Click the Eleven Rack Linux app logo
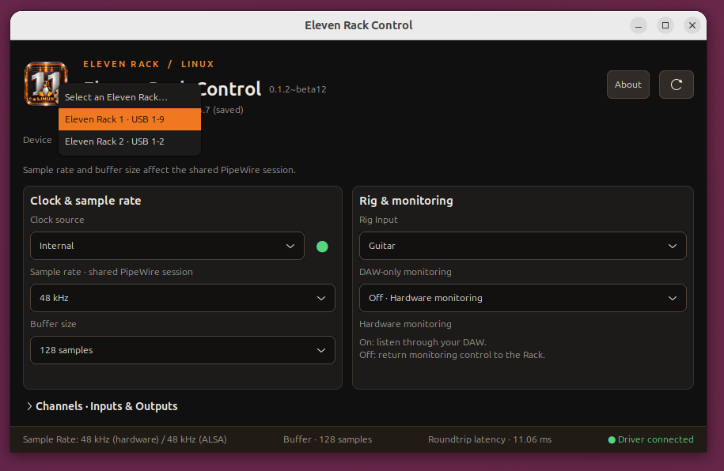The width and height of the screenshot is (724, 471). coord(46,84)
